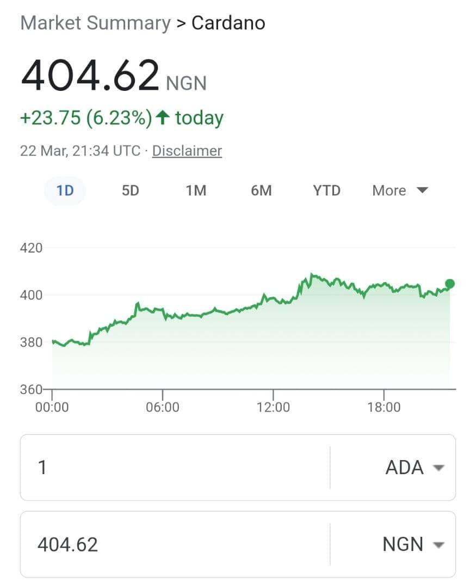Click the Cardano breadcrumb title
Viewport: 476px width, 588px height.
coord(228,23)
